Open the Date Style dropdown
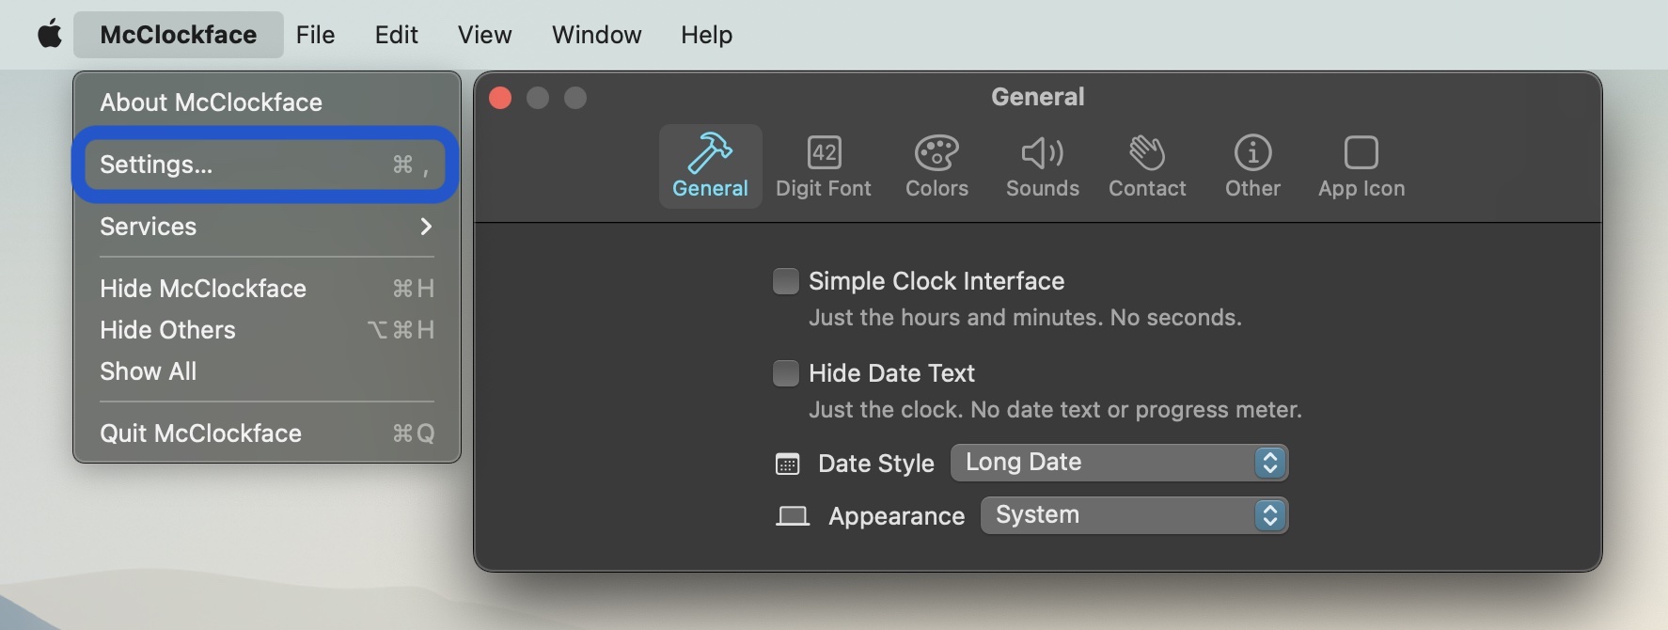Image resolution: width=1668 pixels, height=630 pixels. click(x=1118, y=463)
